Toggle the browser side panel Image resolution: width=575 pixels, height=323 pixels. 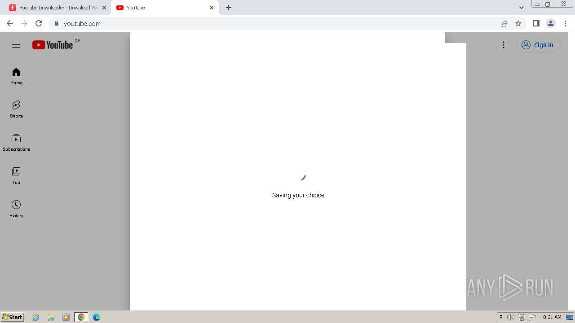[x=536, y=23]
